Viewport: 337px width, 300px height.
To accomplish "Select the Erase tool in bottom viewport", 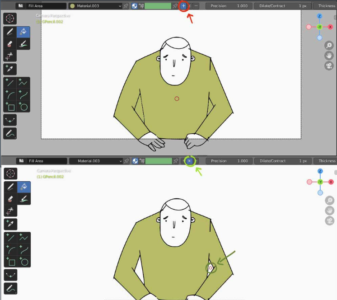I will [x=10, y=199].
